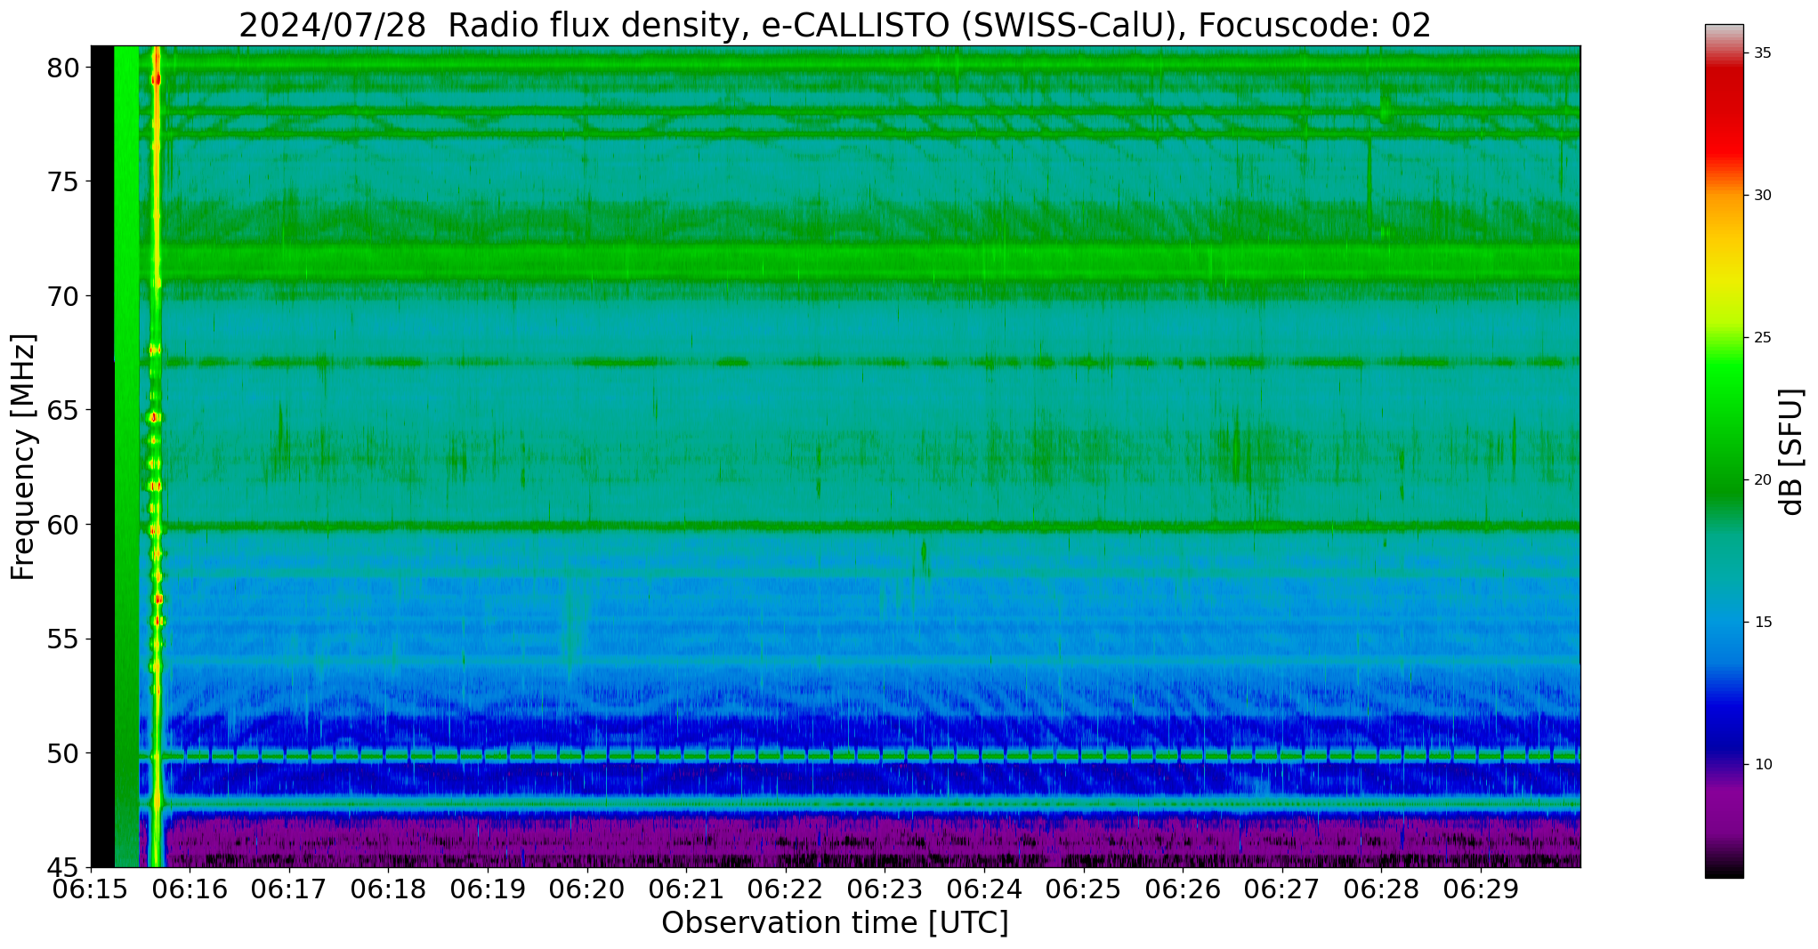
Task: Click the colorbar tick label 25
Action: point(1763,338)
